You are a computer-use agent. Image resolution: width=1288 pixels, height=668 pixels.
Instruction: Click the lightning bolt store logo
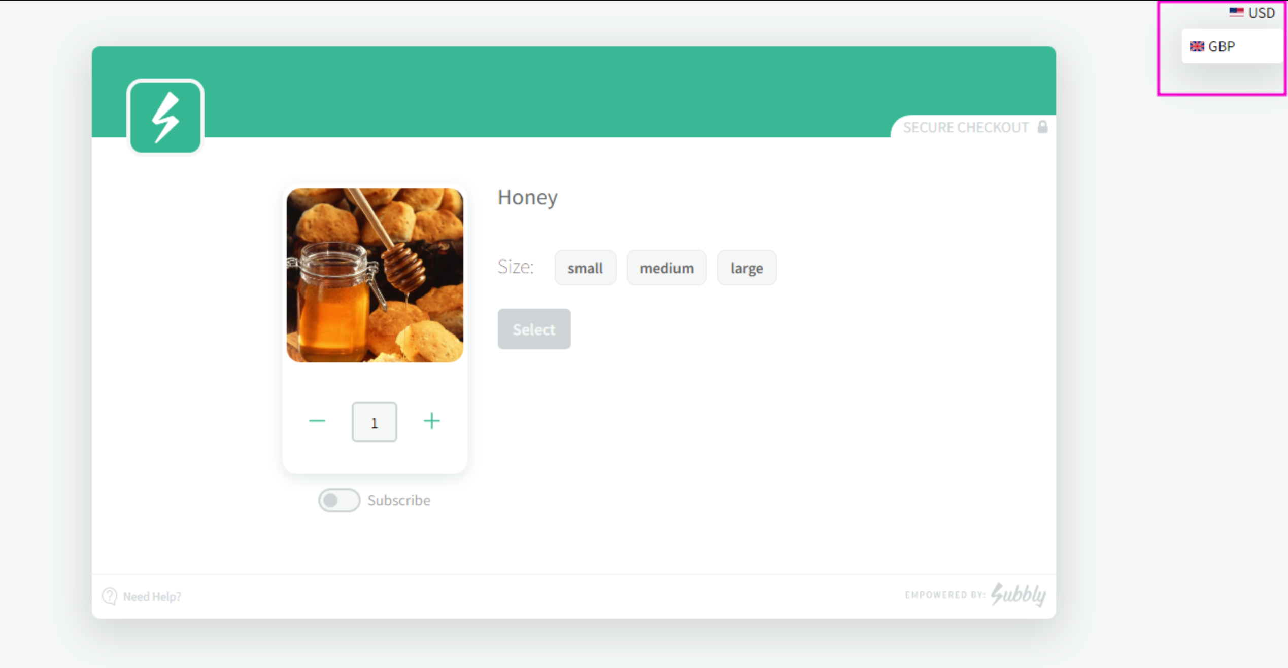pyautogui.click(x=165, y=117)
